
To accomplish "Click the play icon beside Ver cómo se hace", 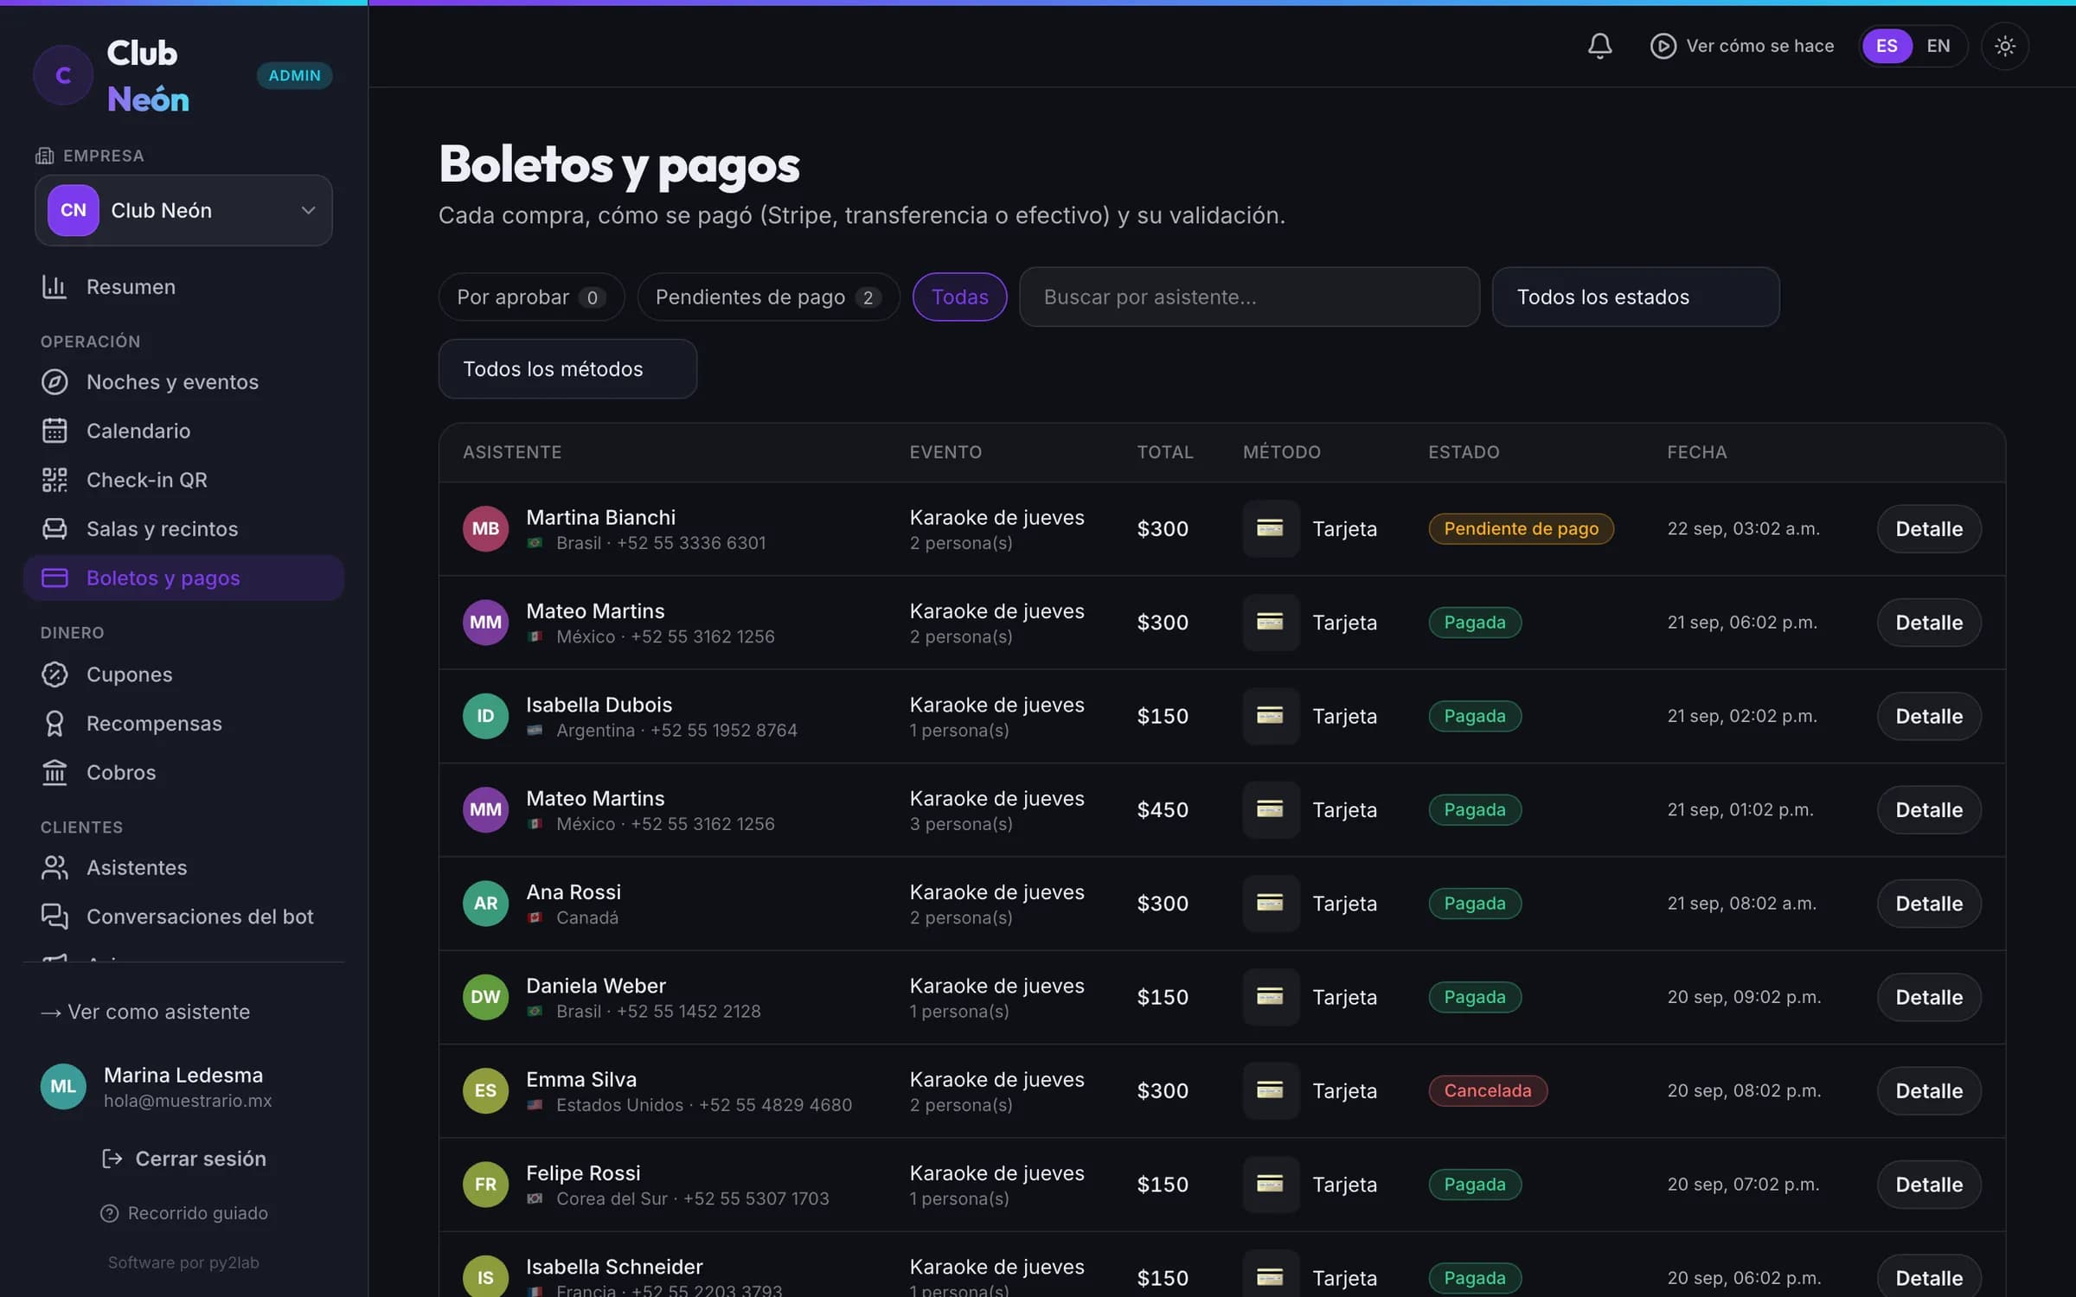I will pos(1663,46).
